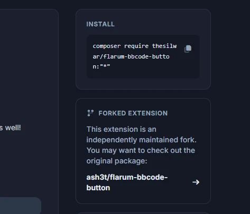The height and width of the screenshot is (214, 250).
Task: Click the fork branch icon
Action: click(x=90, y=113)
